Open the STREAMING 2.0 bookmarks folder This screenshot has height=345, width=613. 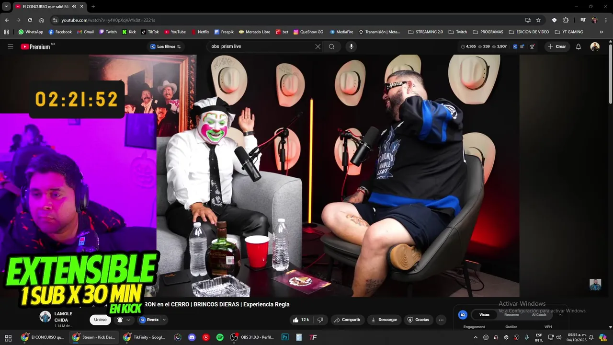tap(425, 32)
